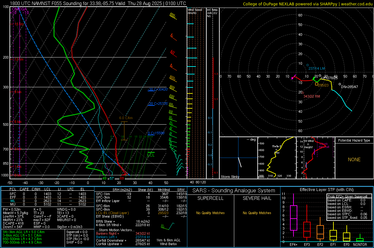Click the NONE hazard type text

(x=354, y=160)
